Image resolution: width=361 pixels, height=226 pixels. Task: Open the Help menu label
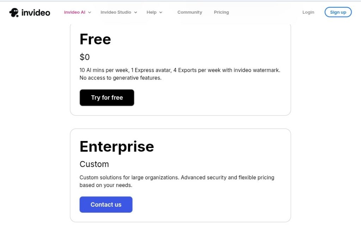point(152,12)
